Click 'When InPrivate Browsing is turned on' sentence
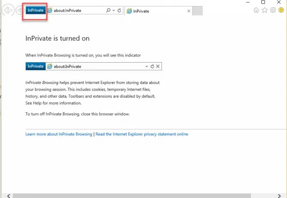 click(83, 55)
